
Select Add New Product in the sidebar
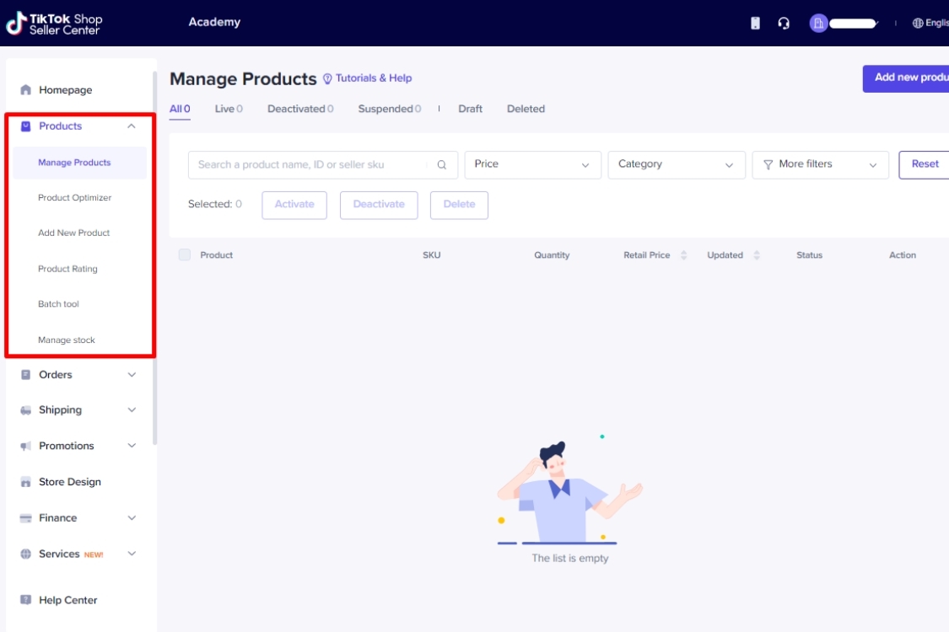(x=74, y=233)
